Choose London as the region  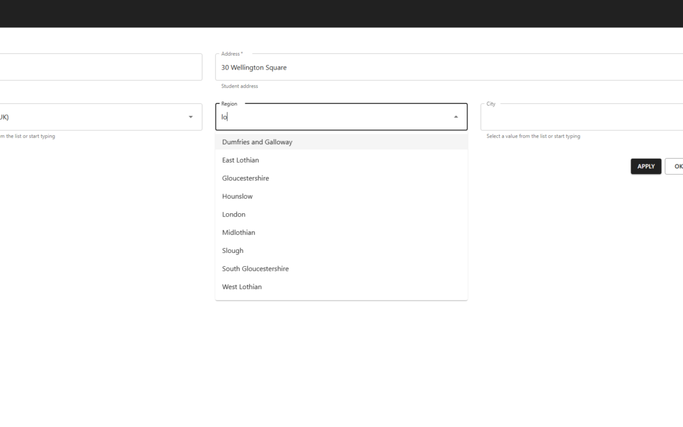341,214
